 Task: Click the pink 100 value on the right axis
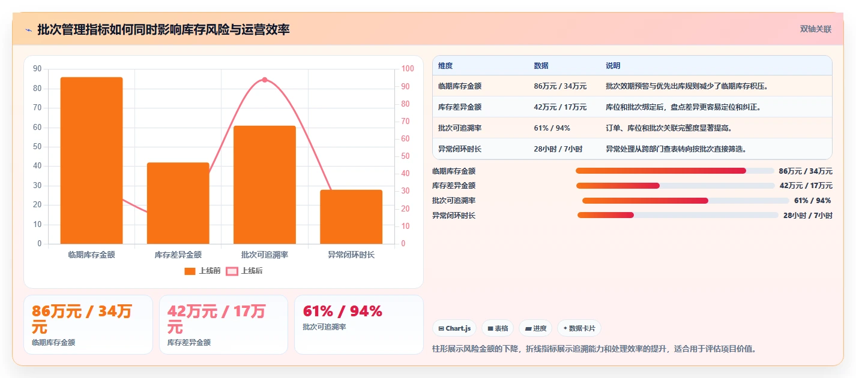coord(408,69)
